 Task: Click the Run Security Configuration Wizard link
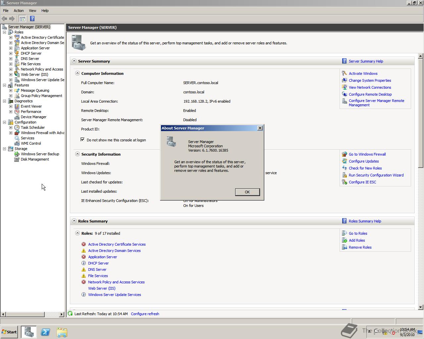376,175
